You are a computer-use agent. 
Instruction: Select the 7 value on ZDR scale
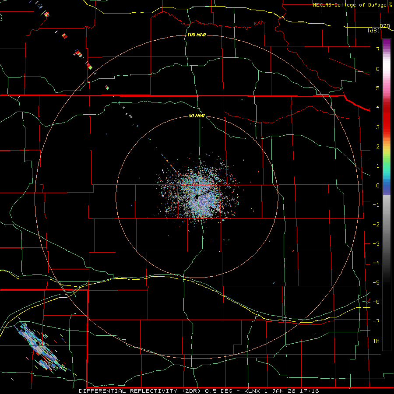378,49
